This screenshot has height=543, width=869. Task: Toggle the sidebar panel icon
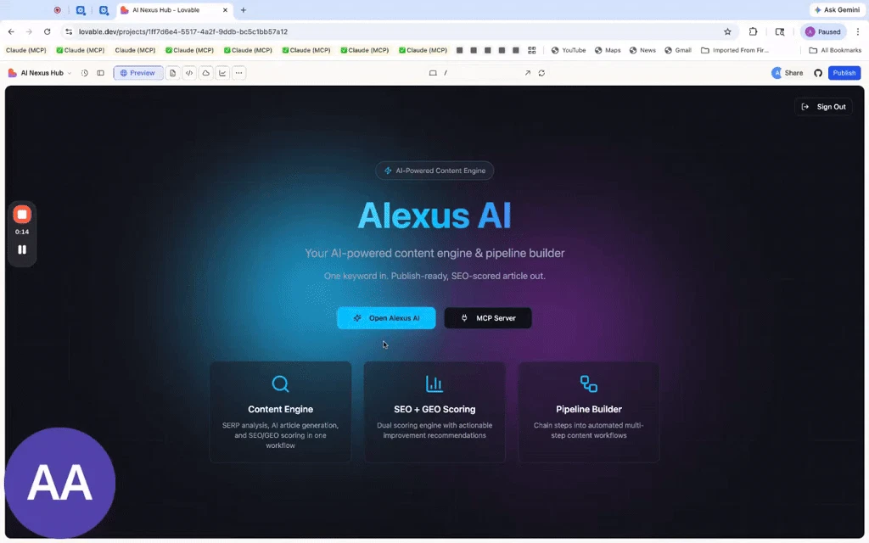coord(100,73)
